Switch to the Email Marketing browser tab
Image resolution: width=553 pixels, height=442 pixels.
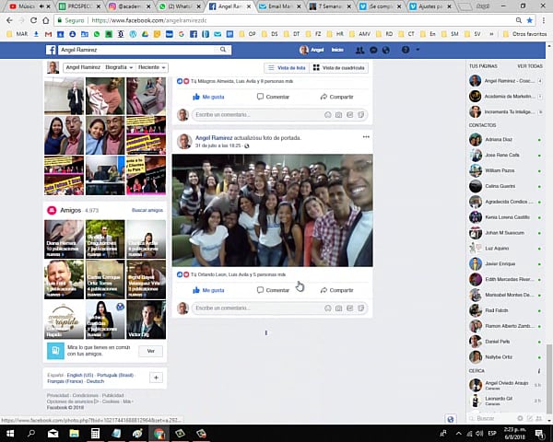280,6
